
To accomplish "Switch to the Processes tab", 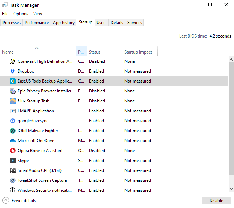I will click(x=12, y=23).
